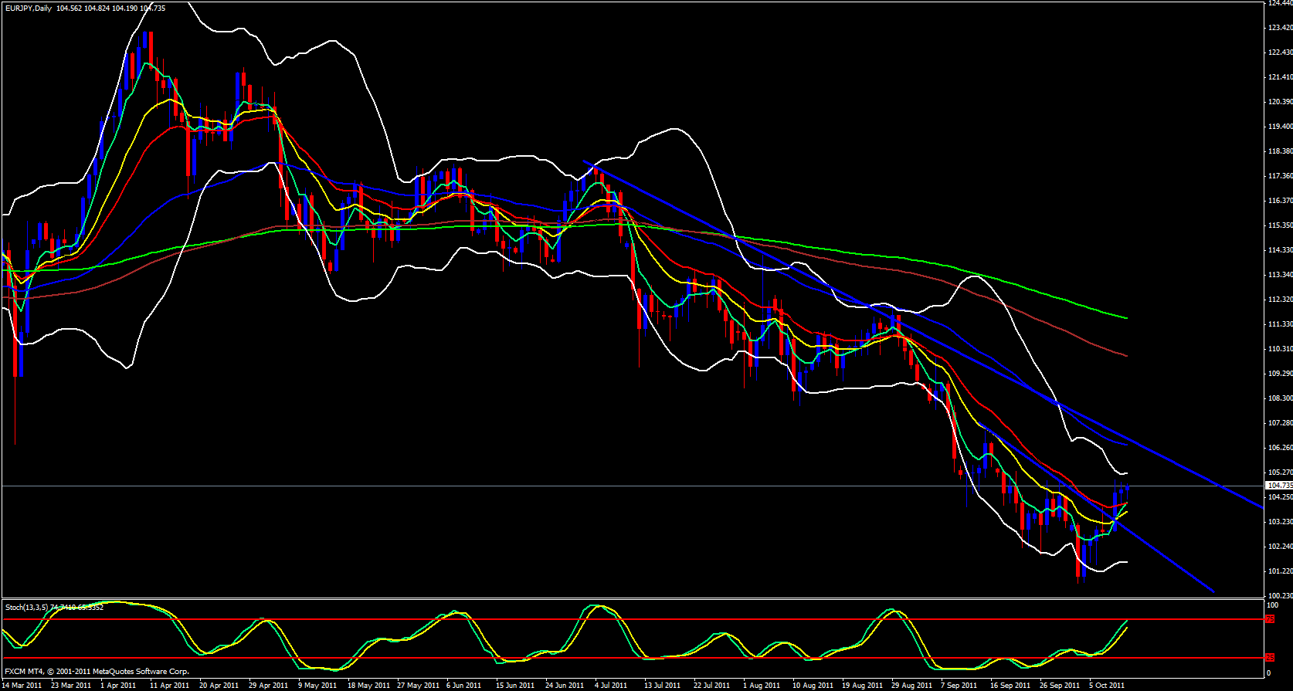
Task: Click the 29 Aug 2011 date label
Action: pos(911,686)
